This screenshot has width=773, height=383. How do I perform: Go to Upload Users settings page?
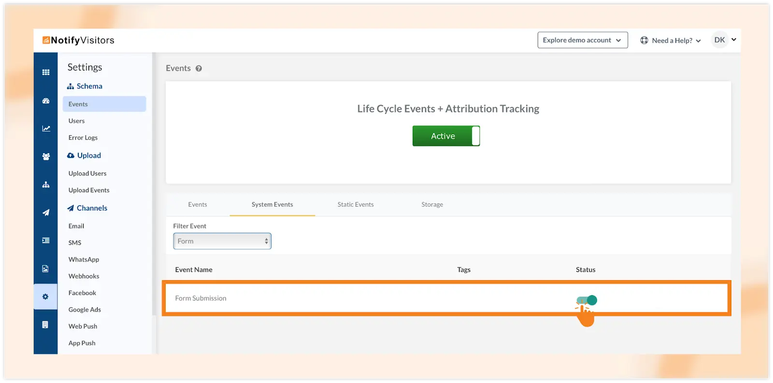coord(87,173)
